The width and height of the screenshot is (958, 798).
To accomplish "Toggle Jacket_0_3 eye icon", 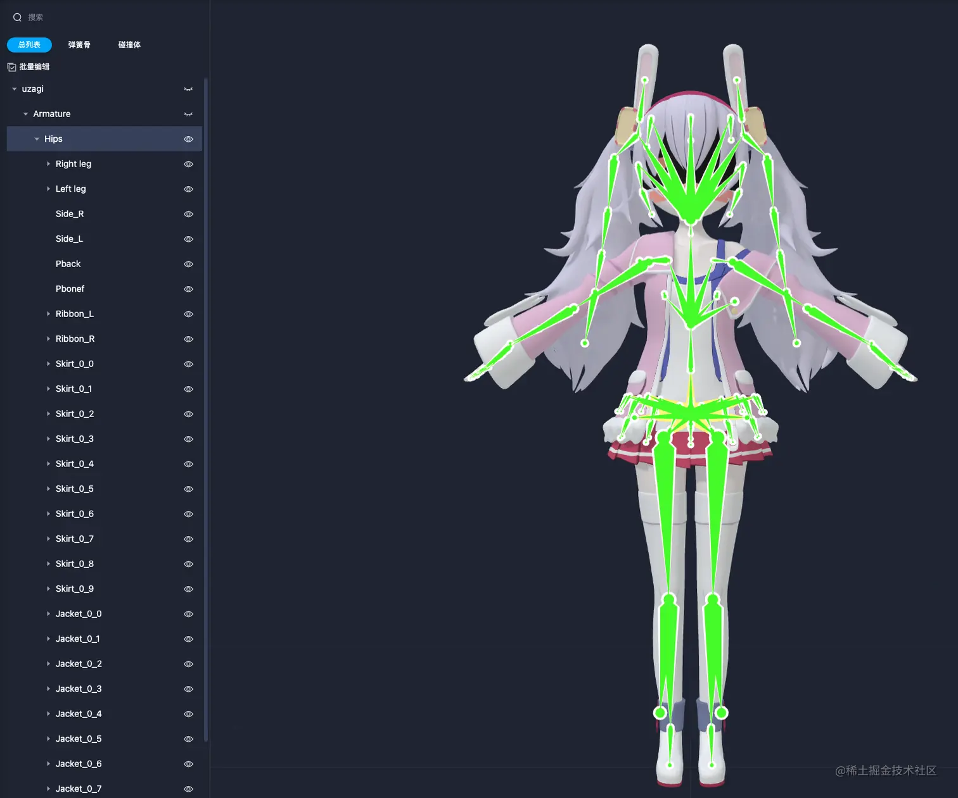I will [x=188, y=689].
